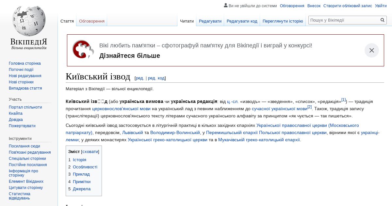Open Нові сторінки in sidebar
392x206 pixels.
tap(21, 82)
